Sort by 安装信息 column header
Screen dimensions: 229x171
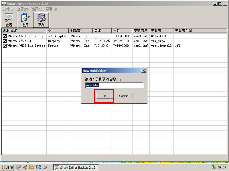(x=141, y=31)
